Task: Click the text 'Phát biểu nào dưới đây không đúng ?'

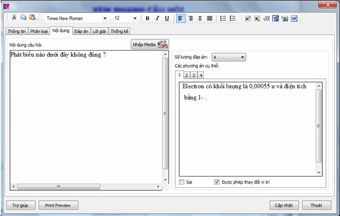Action: (58, 55)
